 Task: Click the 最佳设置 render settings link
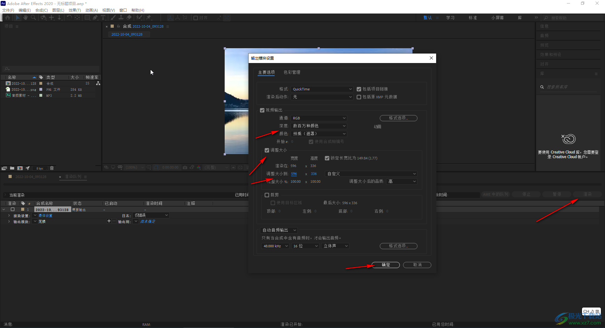pyautogui.click(x=45, y=216)
